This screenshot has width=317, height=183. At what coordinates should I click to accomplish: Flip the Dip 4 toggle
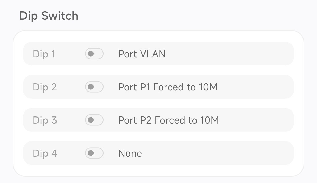pos(94,153)
